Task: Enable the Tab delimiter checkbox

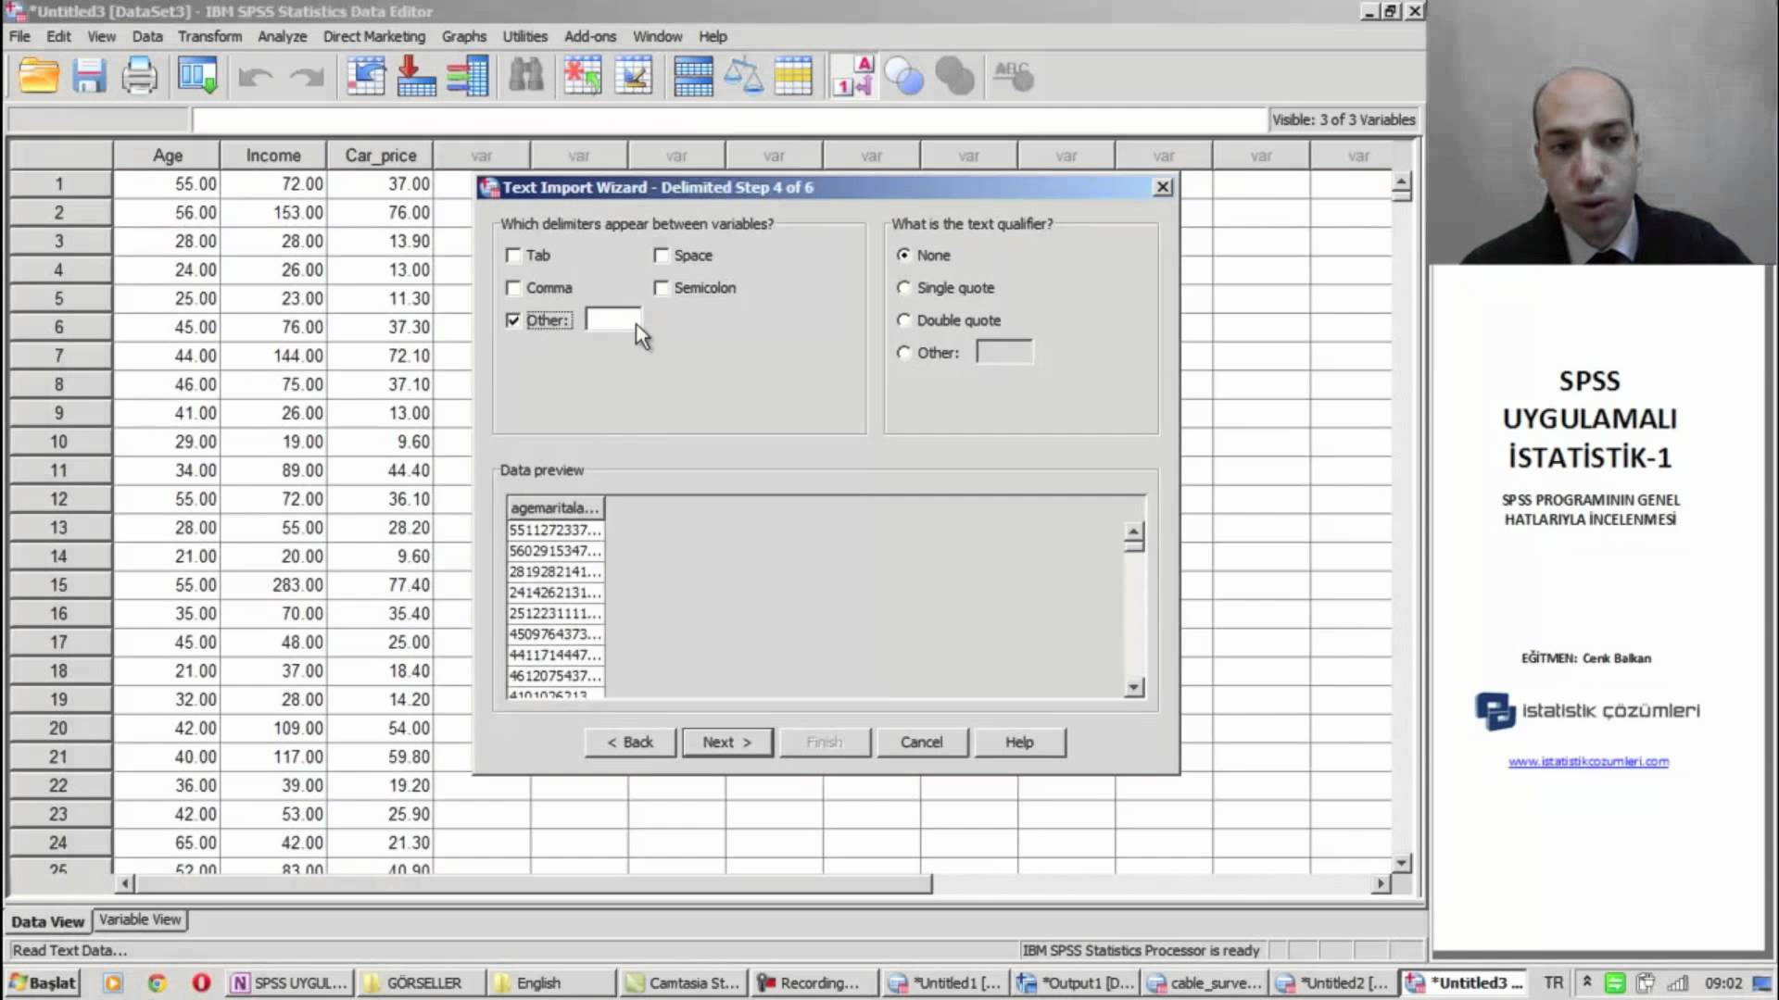Action: coord(513,255)
